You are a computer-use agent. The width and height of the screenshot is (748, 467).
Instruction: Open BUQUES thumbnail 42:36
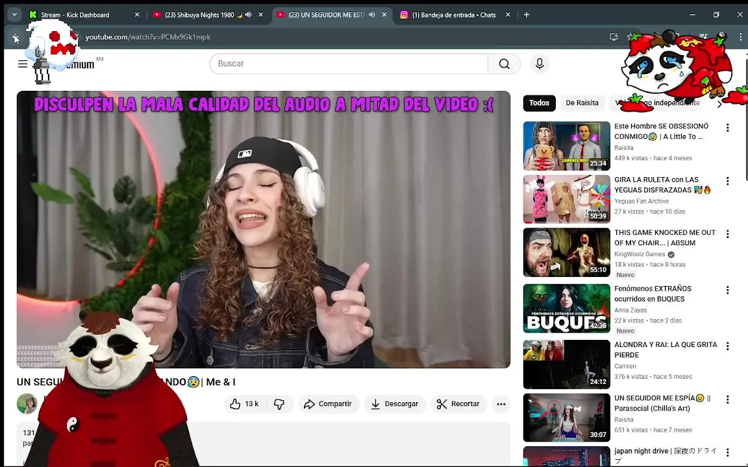click(567, 308)
